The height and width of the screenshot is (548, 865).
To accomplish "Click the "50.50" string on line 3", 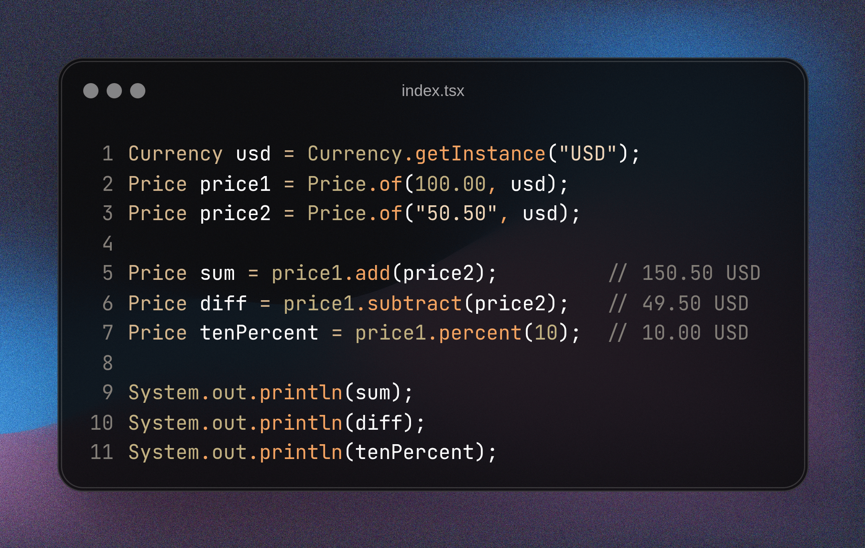I will coord(456,214).
